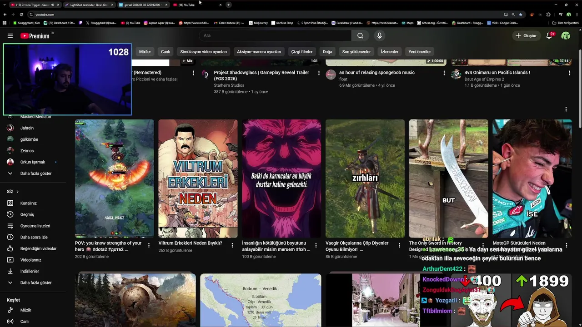Open the notifications bell
The width and height of the screenshot is (582, 327).
point(549,35)
